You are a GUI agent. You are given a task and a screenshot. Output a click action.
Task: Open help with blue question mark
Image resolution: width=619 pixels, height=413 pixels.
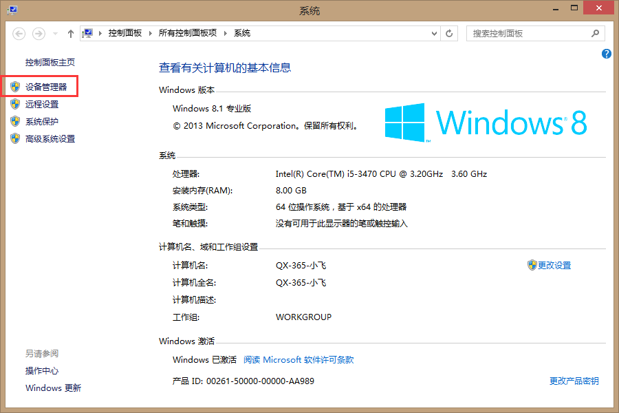pos(607,54)
